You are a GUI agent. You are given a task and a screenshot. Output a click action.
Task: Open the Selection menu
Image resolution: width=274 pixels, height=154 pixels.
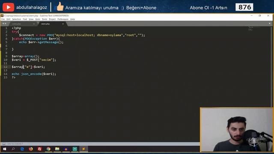(x=16, y=19)
